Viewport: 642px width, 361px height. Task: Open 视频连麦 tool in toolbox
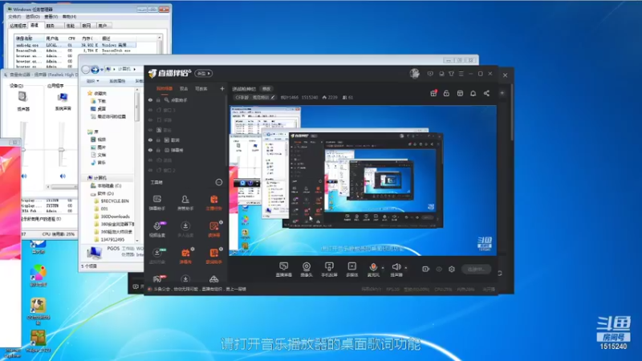157,229
